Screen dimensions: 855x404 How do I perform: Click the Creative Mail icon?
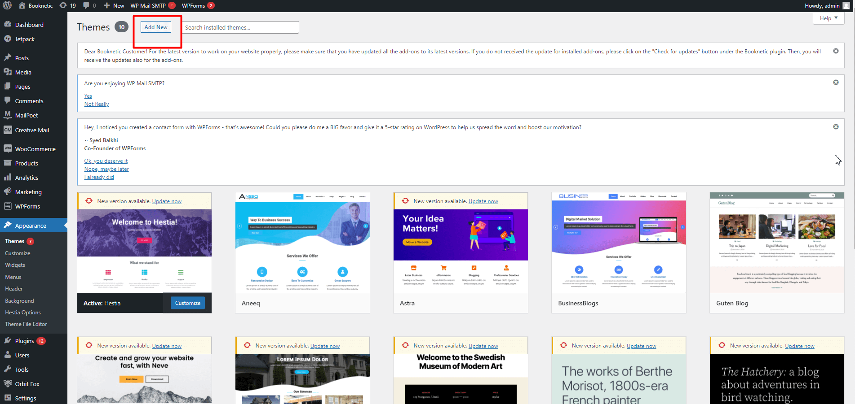(8, 130)
